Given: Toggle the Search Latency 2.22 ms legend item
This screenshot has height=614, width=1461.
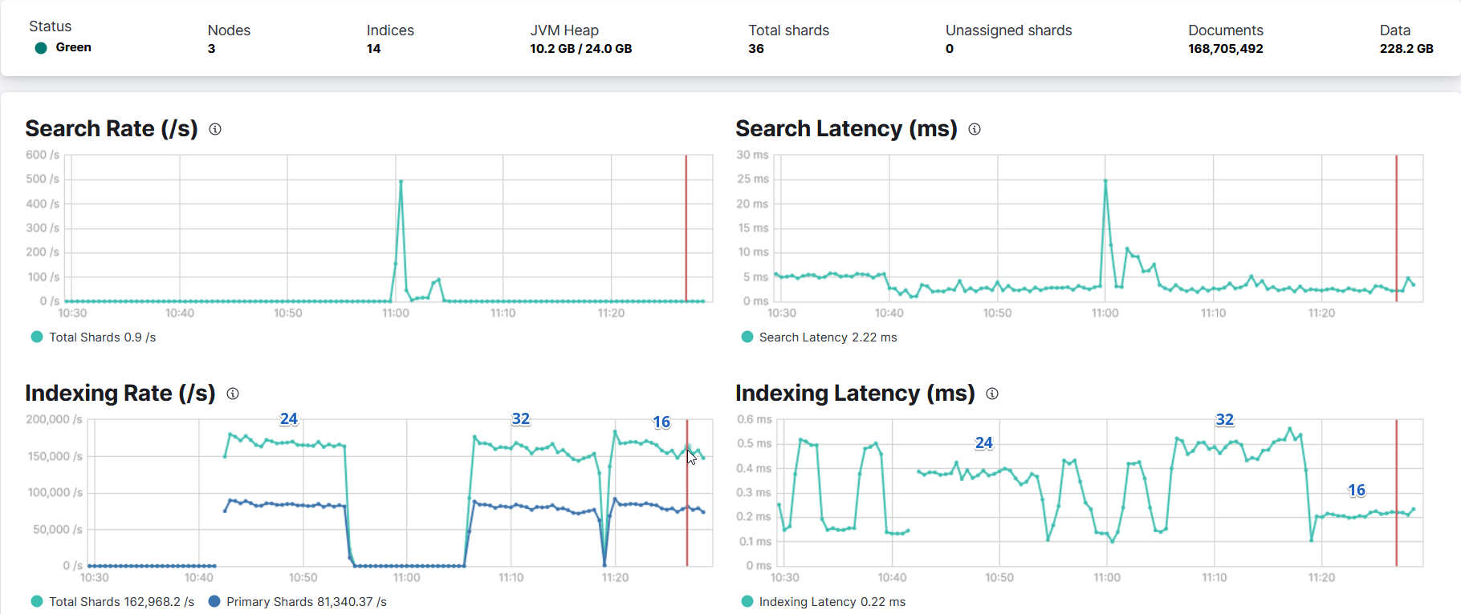Looking at the screenshot, I should (819, 337).
